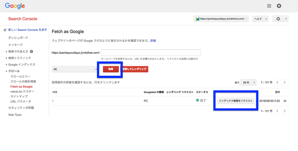
Task: Click the double-arrow icon in the table row
Action: click(285, 101)
